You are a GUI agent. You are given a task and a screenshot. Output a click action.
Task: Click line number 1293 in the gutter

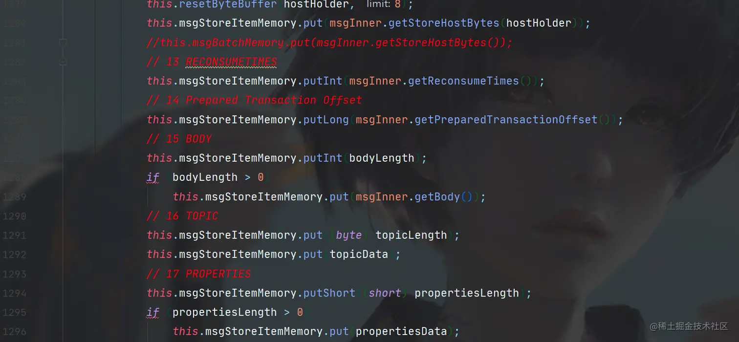click(14, 274)
